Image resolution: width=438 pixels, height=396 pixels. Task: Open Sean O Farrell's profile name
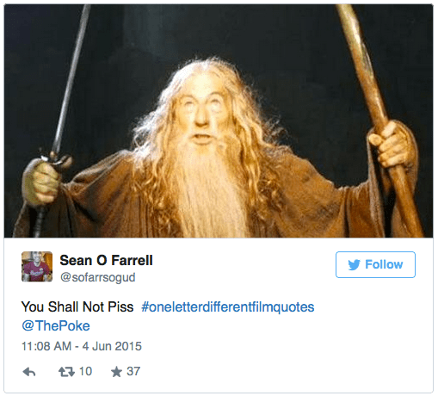pos(106,261)
